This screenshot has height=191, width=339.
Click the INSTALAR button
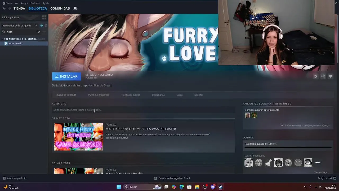66,76
